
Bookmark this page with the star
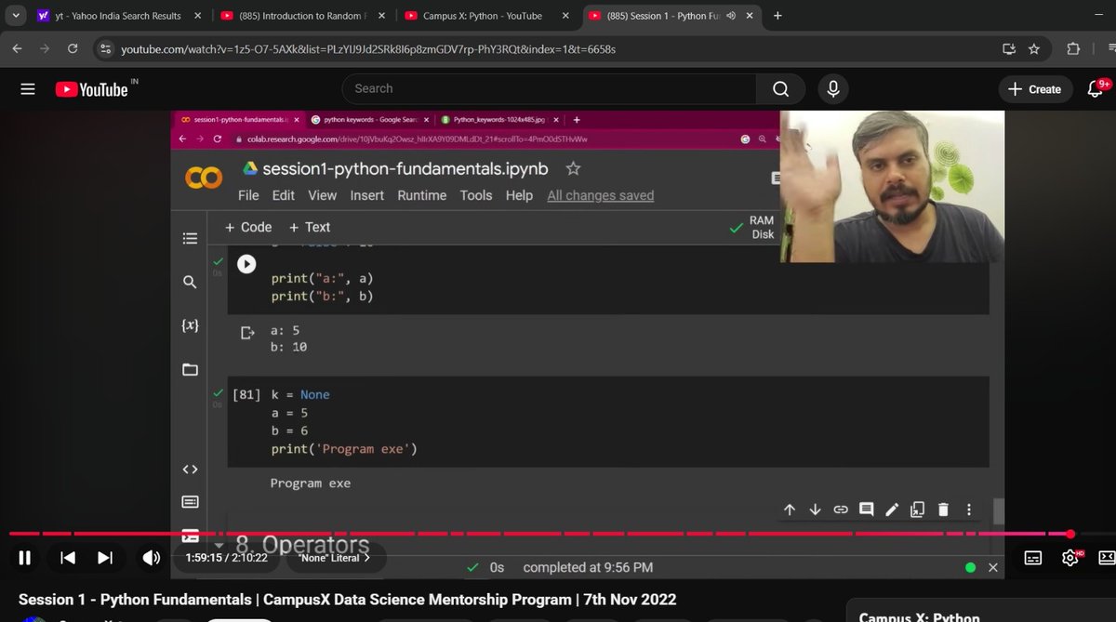(x=1033, y=48)
